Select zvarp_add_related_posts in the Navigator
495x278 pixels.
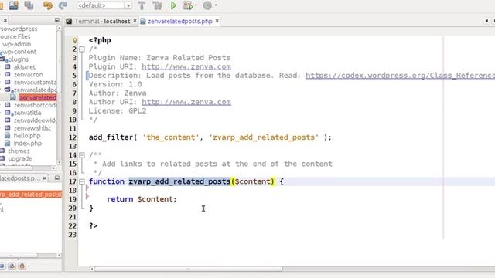(x=31, y=194)
